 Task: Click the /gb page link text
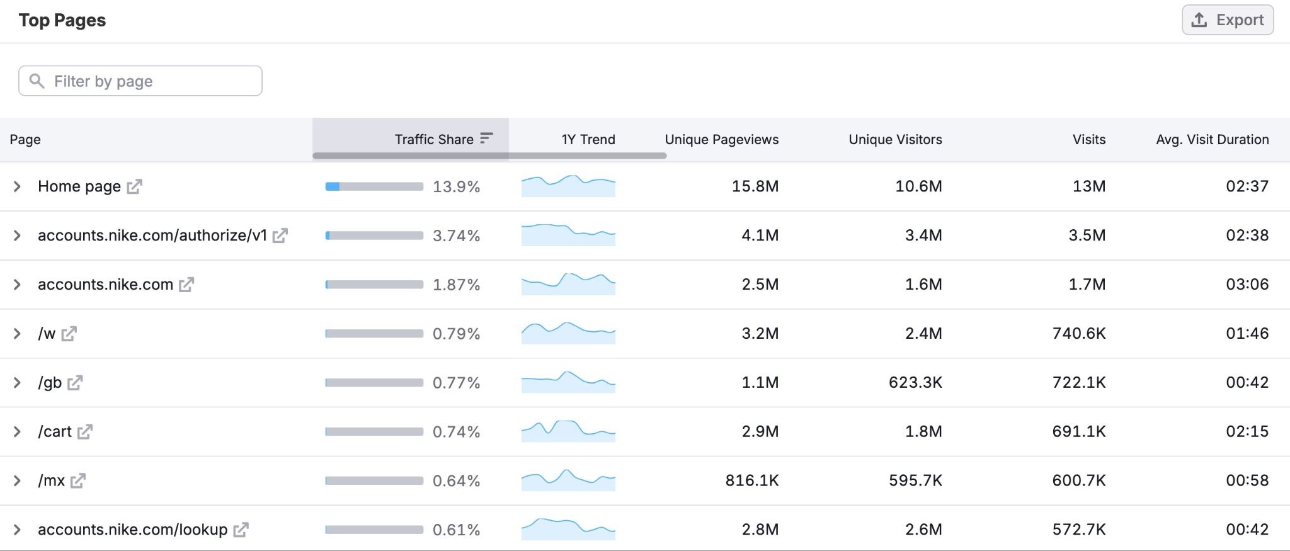click(x=50, y=383)
